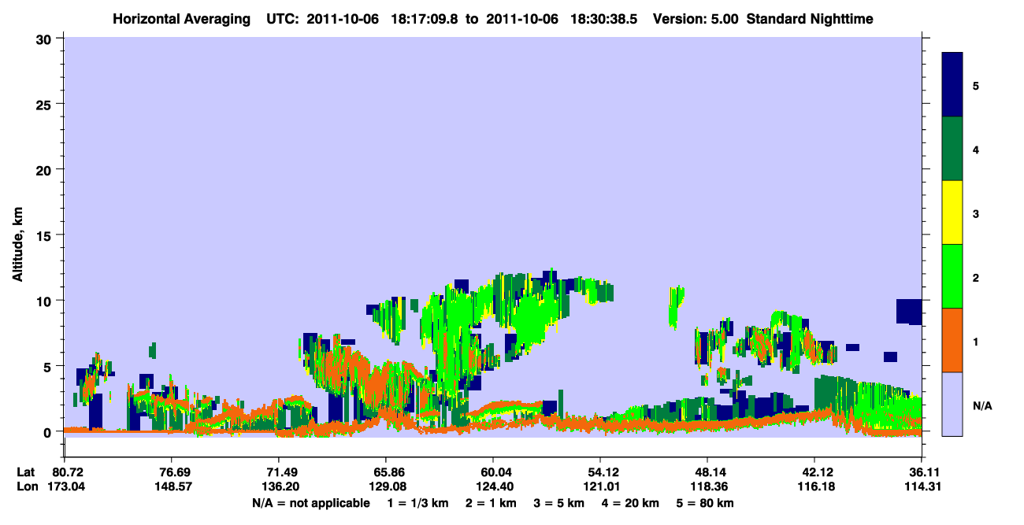
Task: Click the y-axis tick label 10
Action: [46, 301]
